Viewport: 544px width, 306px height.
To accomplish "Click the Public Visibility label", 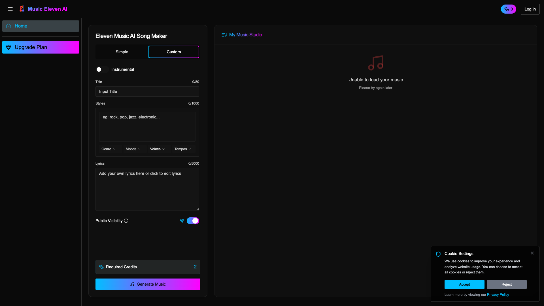I will [x=109, y=221].
